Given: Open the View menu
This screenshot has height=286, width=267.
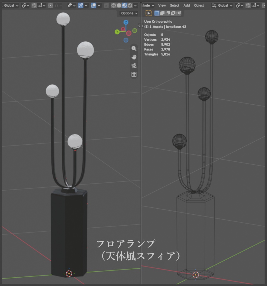Looking at the screenshot, I should [162, 5].
